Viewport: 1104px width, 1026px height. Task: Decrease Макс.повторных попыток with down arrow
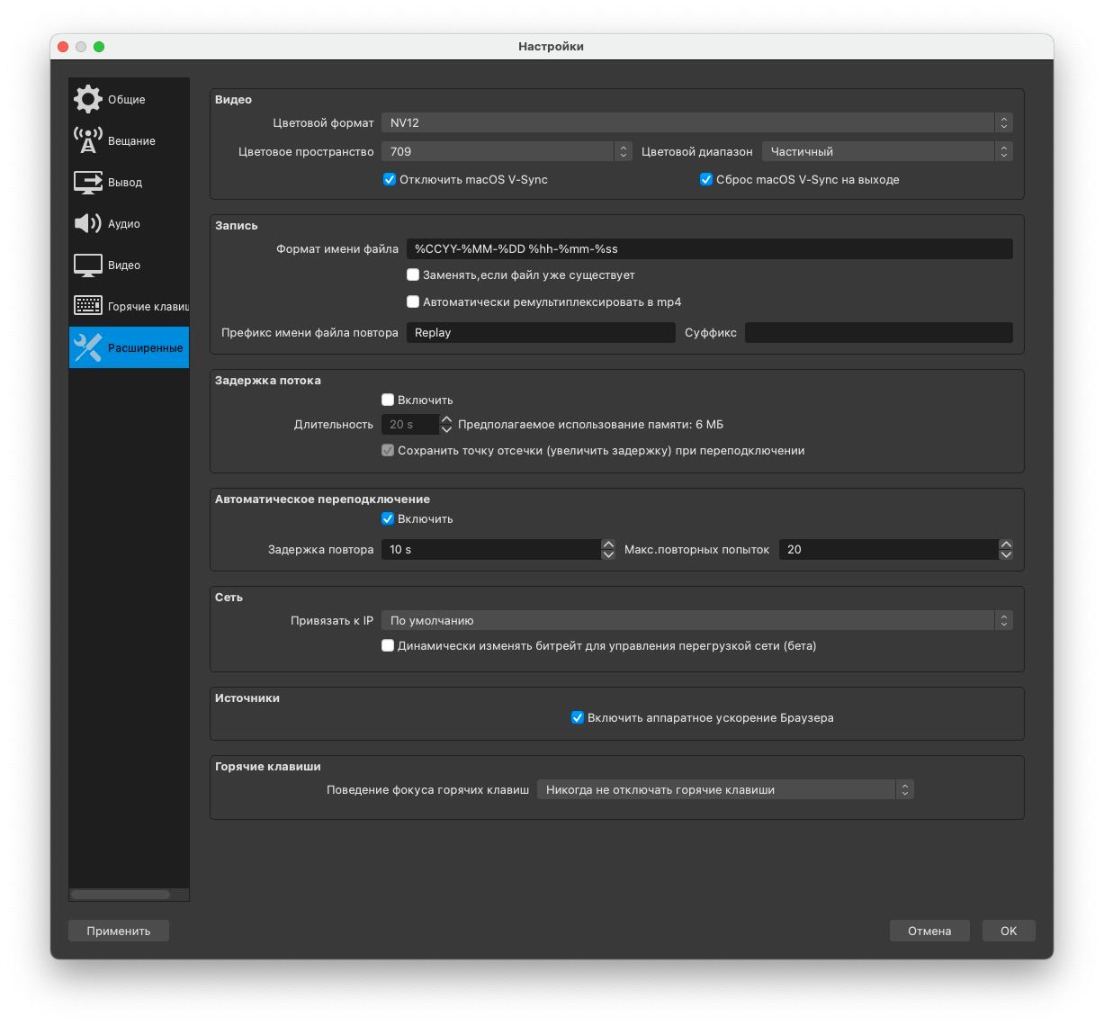1006,554
